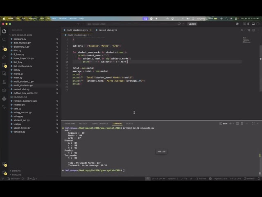This screenshot has width=262, height=197.
Task: Open the Extensions view in activity bar
Action: coord(4,65)
